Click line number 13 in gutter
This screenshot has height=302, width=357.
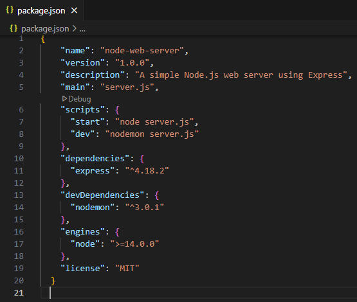(19, 195)
